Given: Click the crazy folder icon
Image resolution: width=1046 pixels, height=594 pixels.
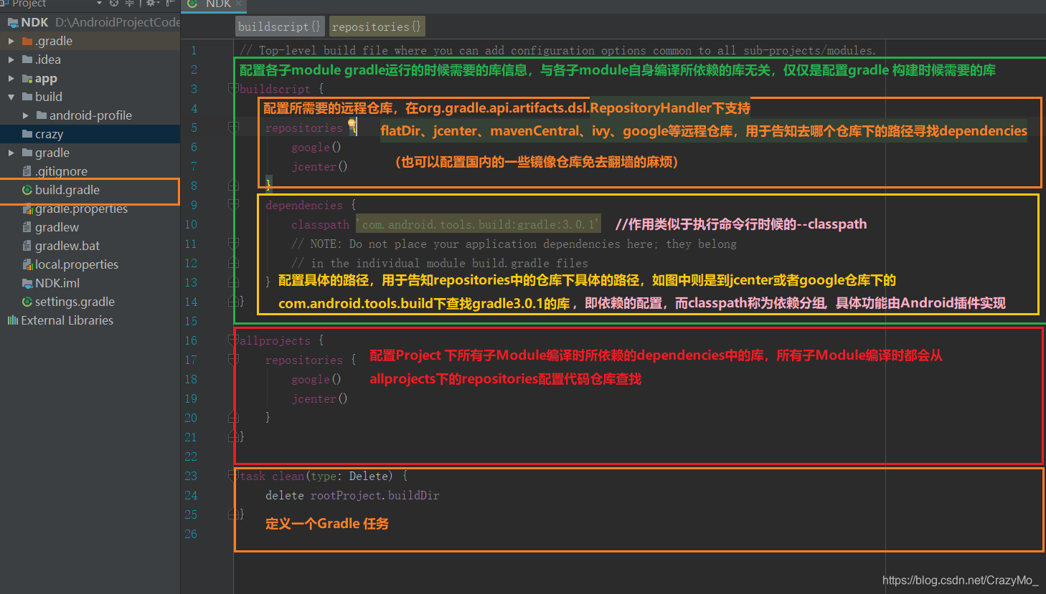Looking at the screenshot, I should point(27,134).
